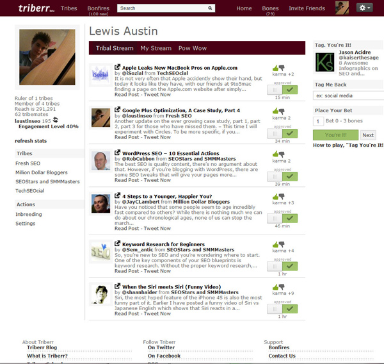
Task: Click the bet amount input field
Action: tap(318, 121)
